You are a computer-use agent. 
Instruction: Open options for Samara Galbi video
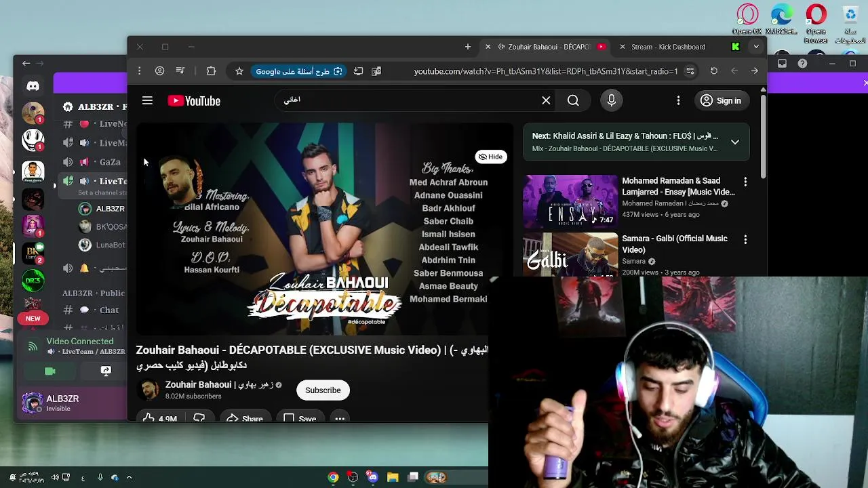point(745,239)
